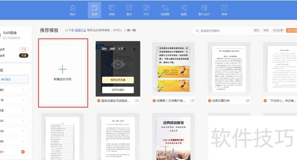Open the PDF tab
Screen dimensions: 297x160
click(146, 10)
